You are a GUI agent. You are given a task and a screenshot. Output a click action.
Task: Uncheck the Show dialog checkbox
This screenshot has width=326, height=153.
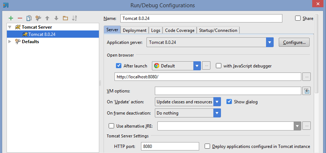229,102
